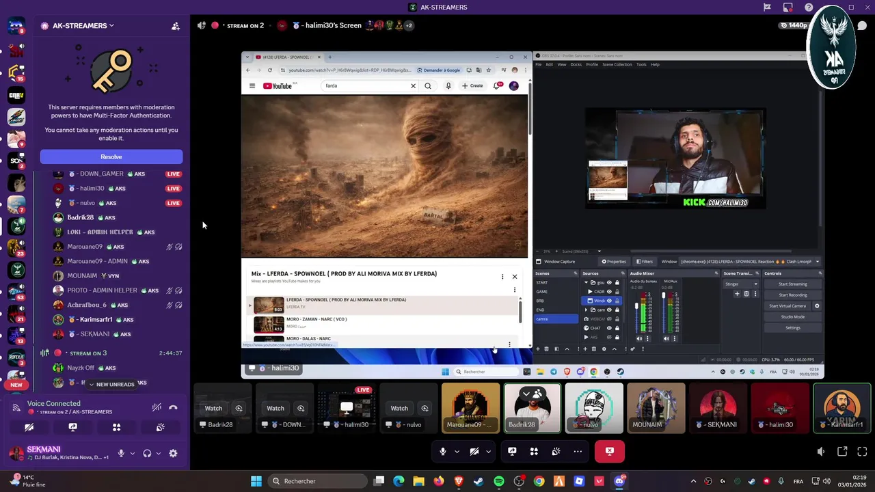Toggle visibility of CHAT source in OBS
Viewport: 875px width, 492px height.
coord(609,328)
